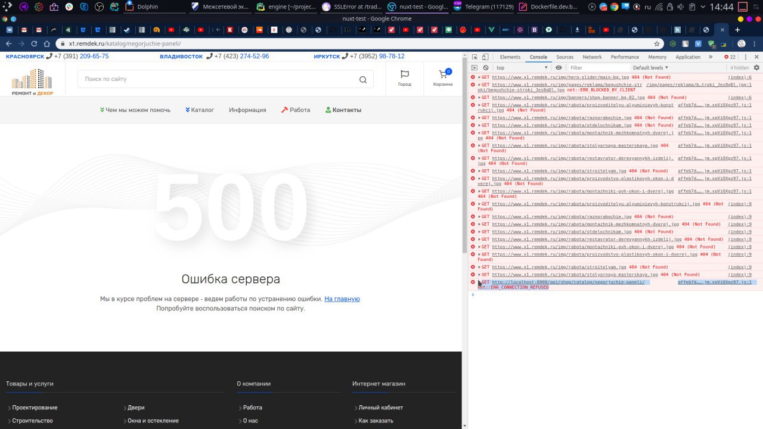763x429 pixels.
Task: Expand the hero-slider/main-bg.jpg error entry
Action: (479, 77)
